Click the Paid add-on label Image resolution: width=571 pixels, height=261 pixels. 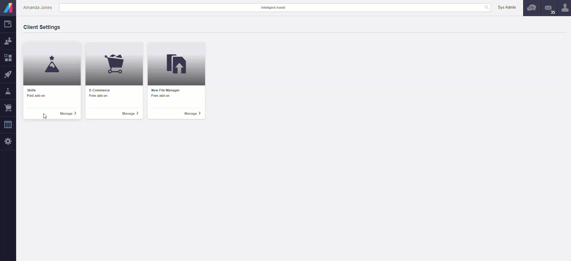[36, 96]
